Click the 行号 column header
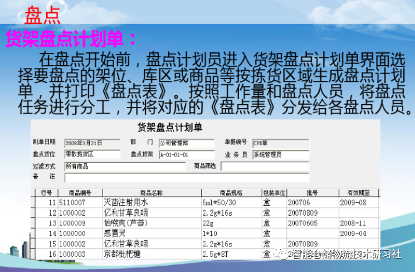The image size is (415, 272). tap(47, 193)
